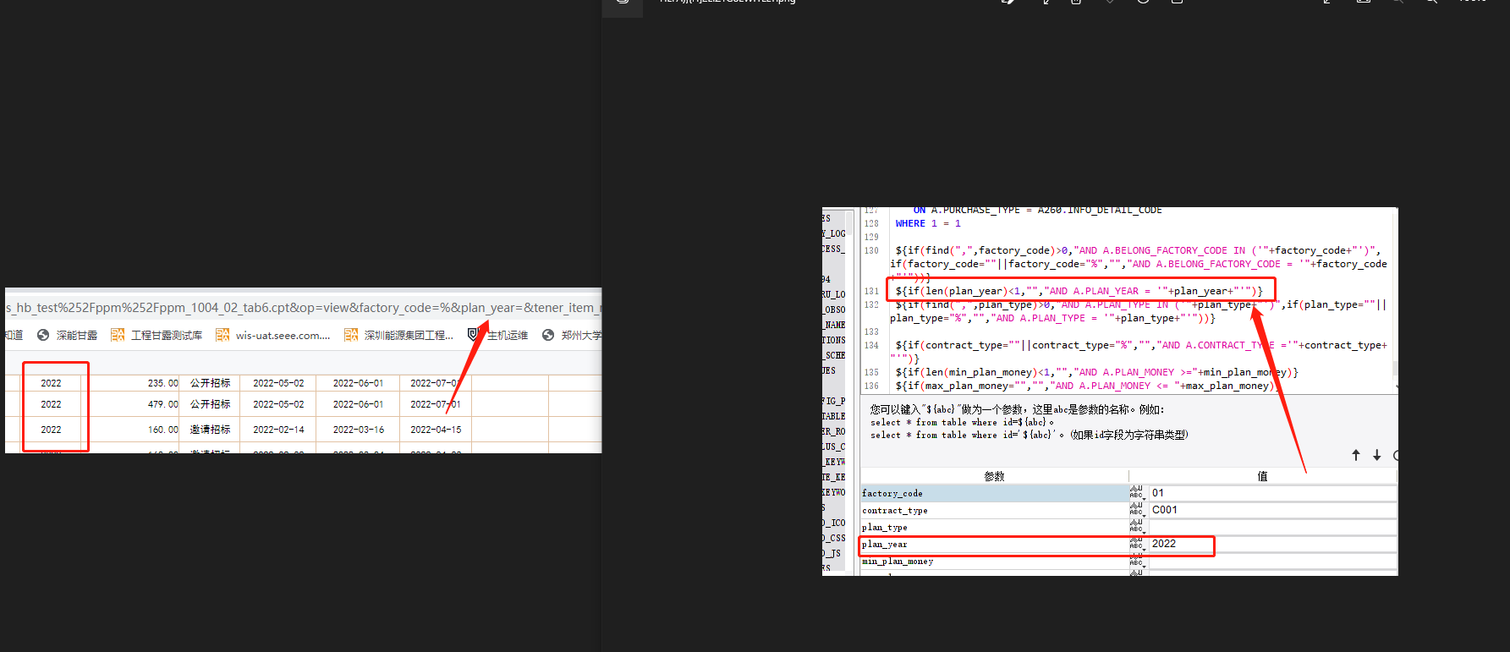Click help example select where id=${abc}
Viewport: 1510px width, 652px height.
pos(962,422)
